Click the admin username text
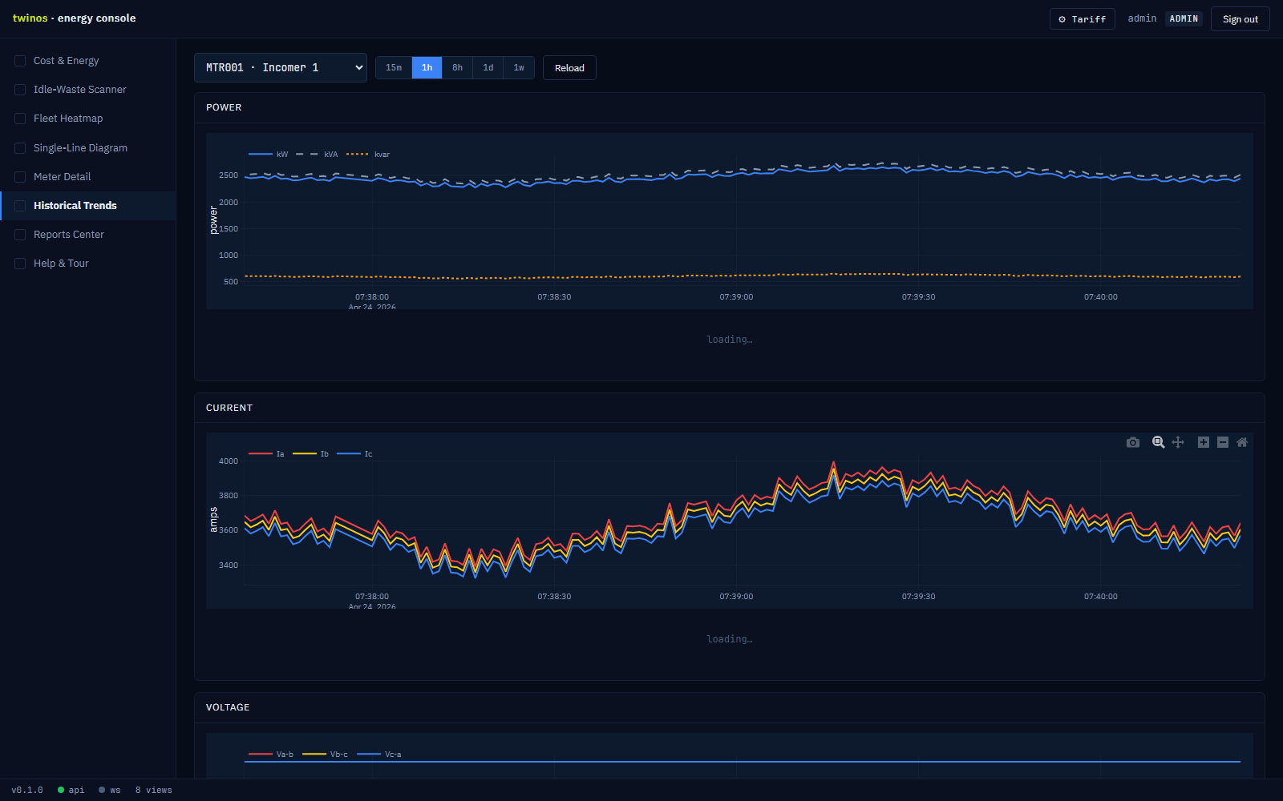 click(1142, 18)
